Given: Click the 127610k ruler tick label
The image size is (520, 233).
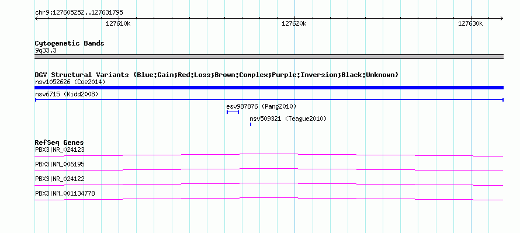Looking at the screenshot, I should coord(118,23).
